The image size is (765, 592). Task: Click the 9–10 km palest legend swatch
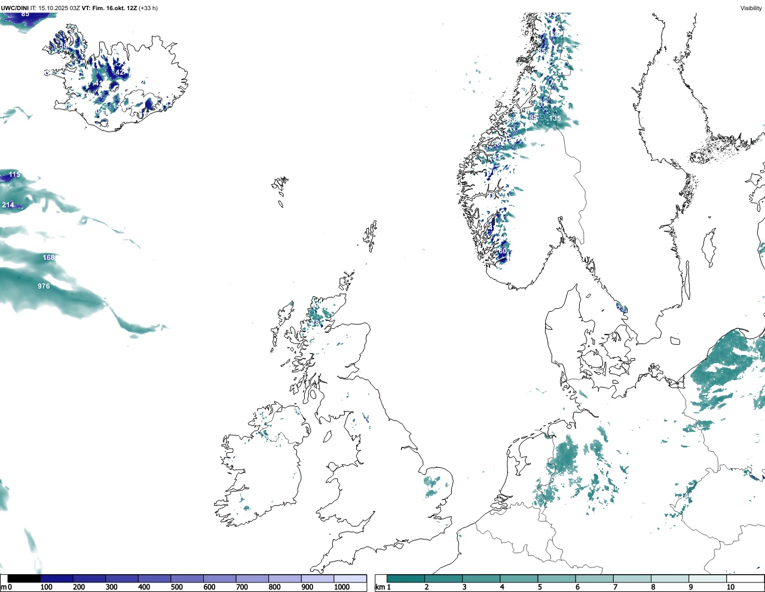tap(708, 578)
